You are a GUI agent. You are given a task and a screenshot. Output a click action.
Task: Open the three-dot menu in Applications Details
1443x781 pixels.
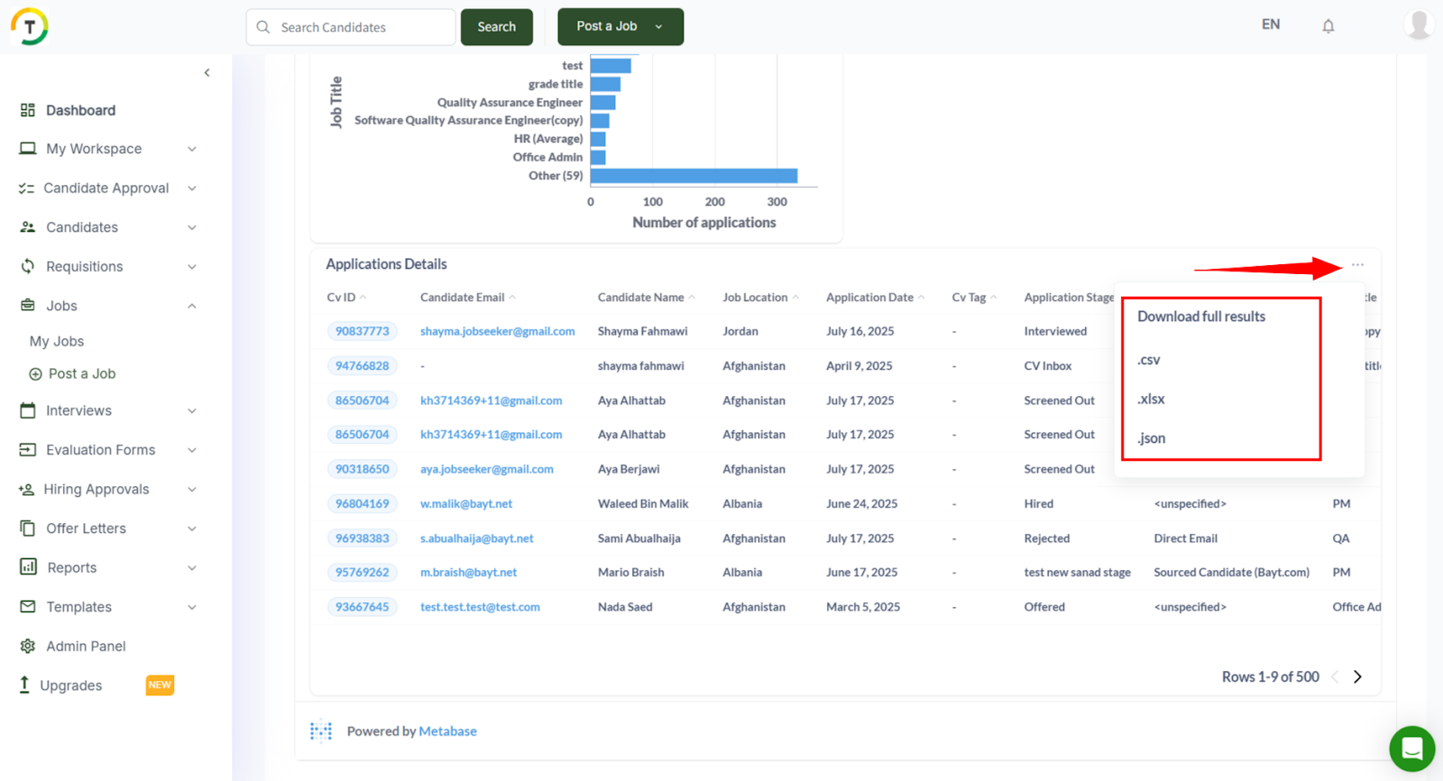1357,265
